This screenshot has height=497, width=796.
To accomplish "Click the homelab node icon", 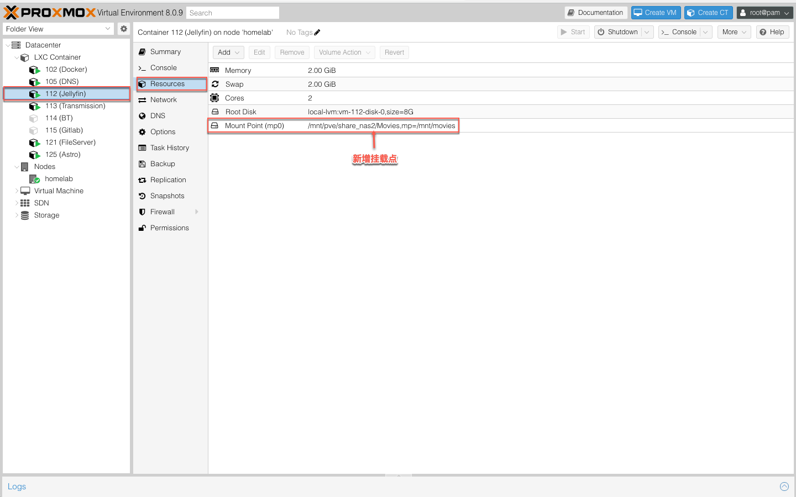I will [34, 179].
